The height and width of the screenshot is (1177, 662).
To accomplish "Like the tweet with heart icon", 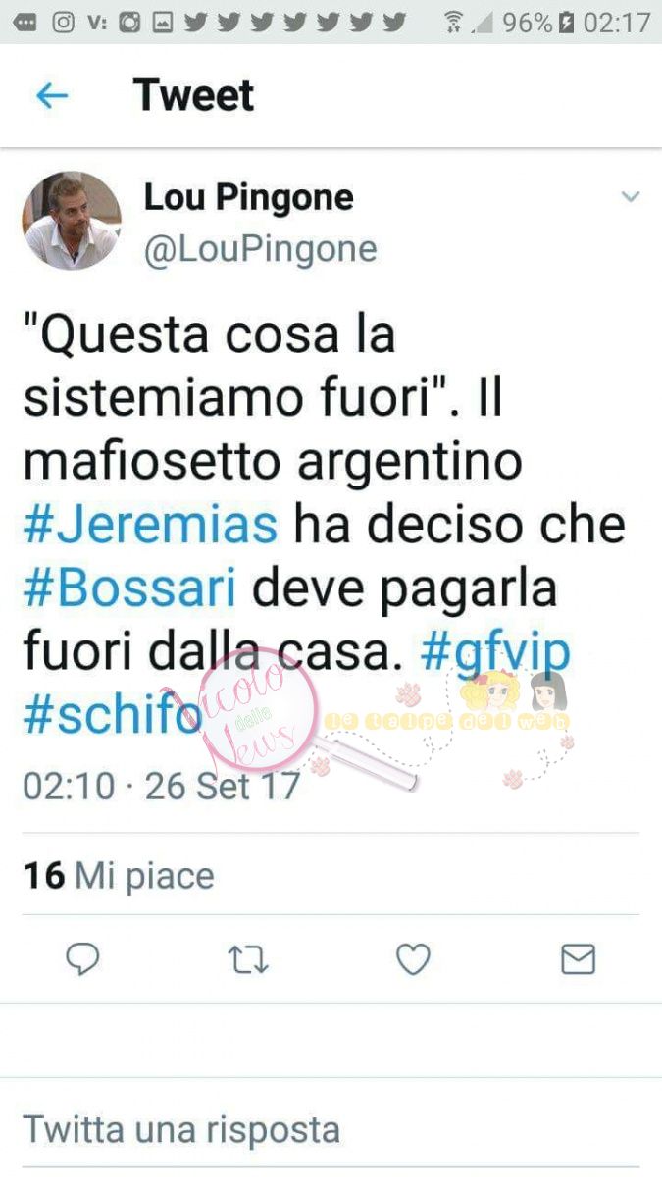I will pos(413,958).
